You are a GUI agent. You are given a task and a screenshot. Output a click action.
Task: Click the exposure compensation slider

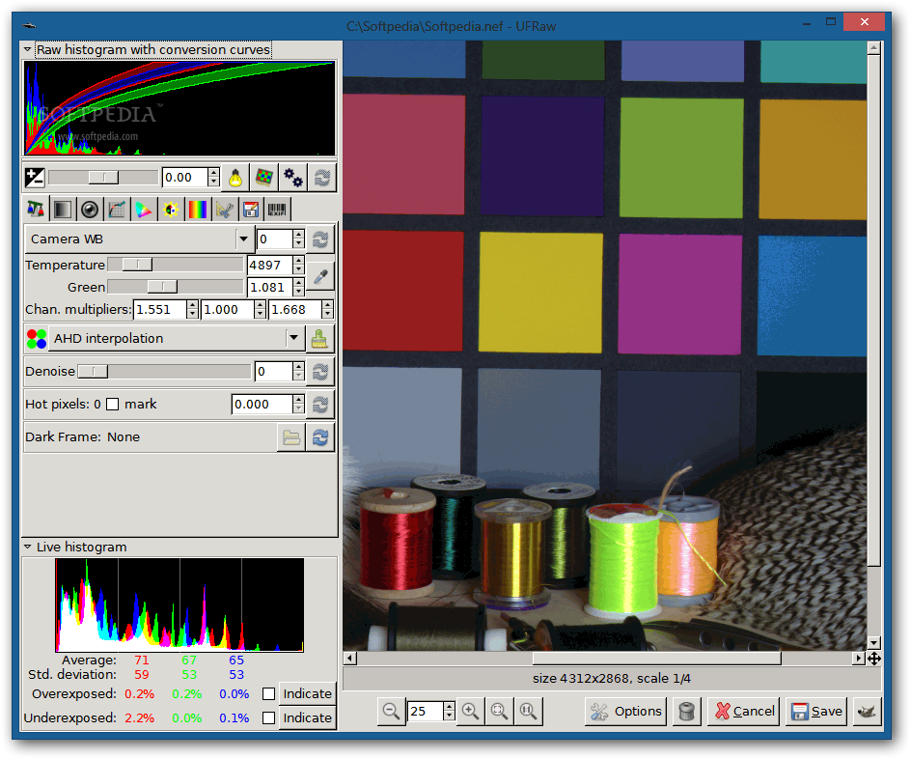(x=103, y=178)
